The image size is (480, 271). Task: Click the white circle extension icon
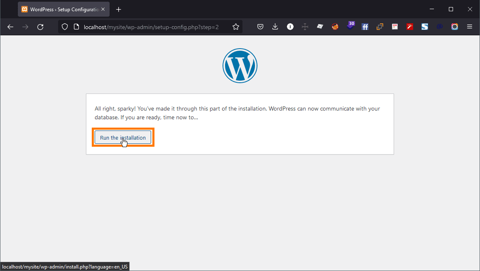pos(290,27)
